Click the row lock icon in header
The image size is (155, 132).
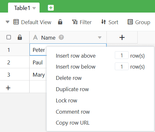[20, 37]
